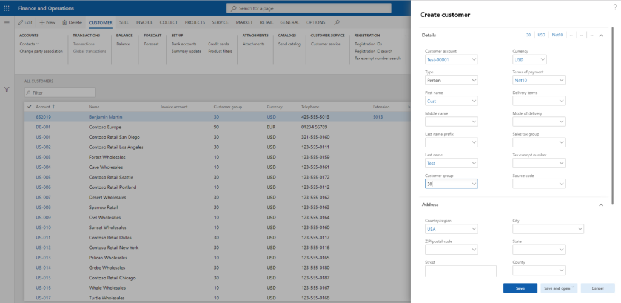Switch to the CUSTOMER tab

pos(101,22)
